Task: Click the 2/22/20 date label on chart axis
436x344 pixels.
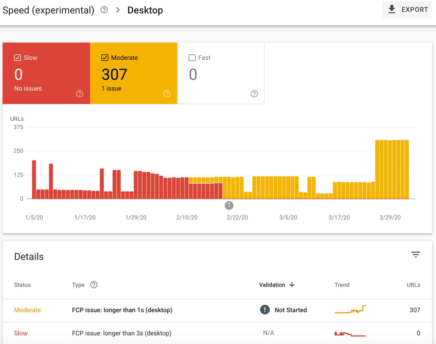Action: pyautogui.click(x=237, y=218)
